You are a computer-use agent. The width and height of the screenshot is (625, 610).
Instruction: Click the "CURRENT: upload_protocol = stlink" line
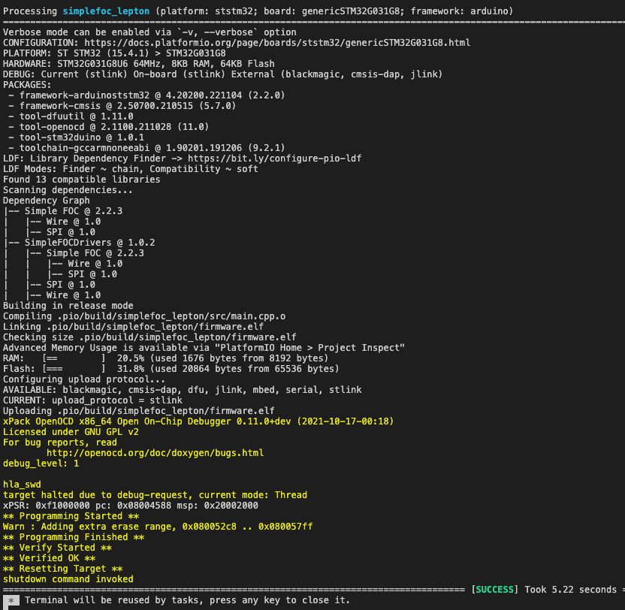click(92, 400)
